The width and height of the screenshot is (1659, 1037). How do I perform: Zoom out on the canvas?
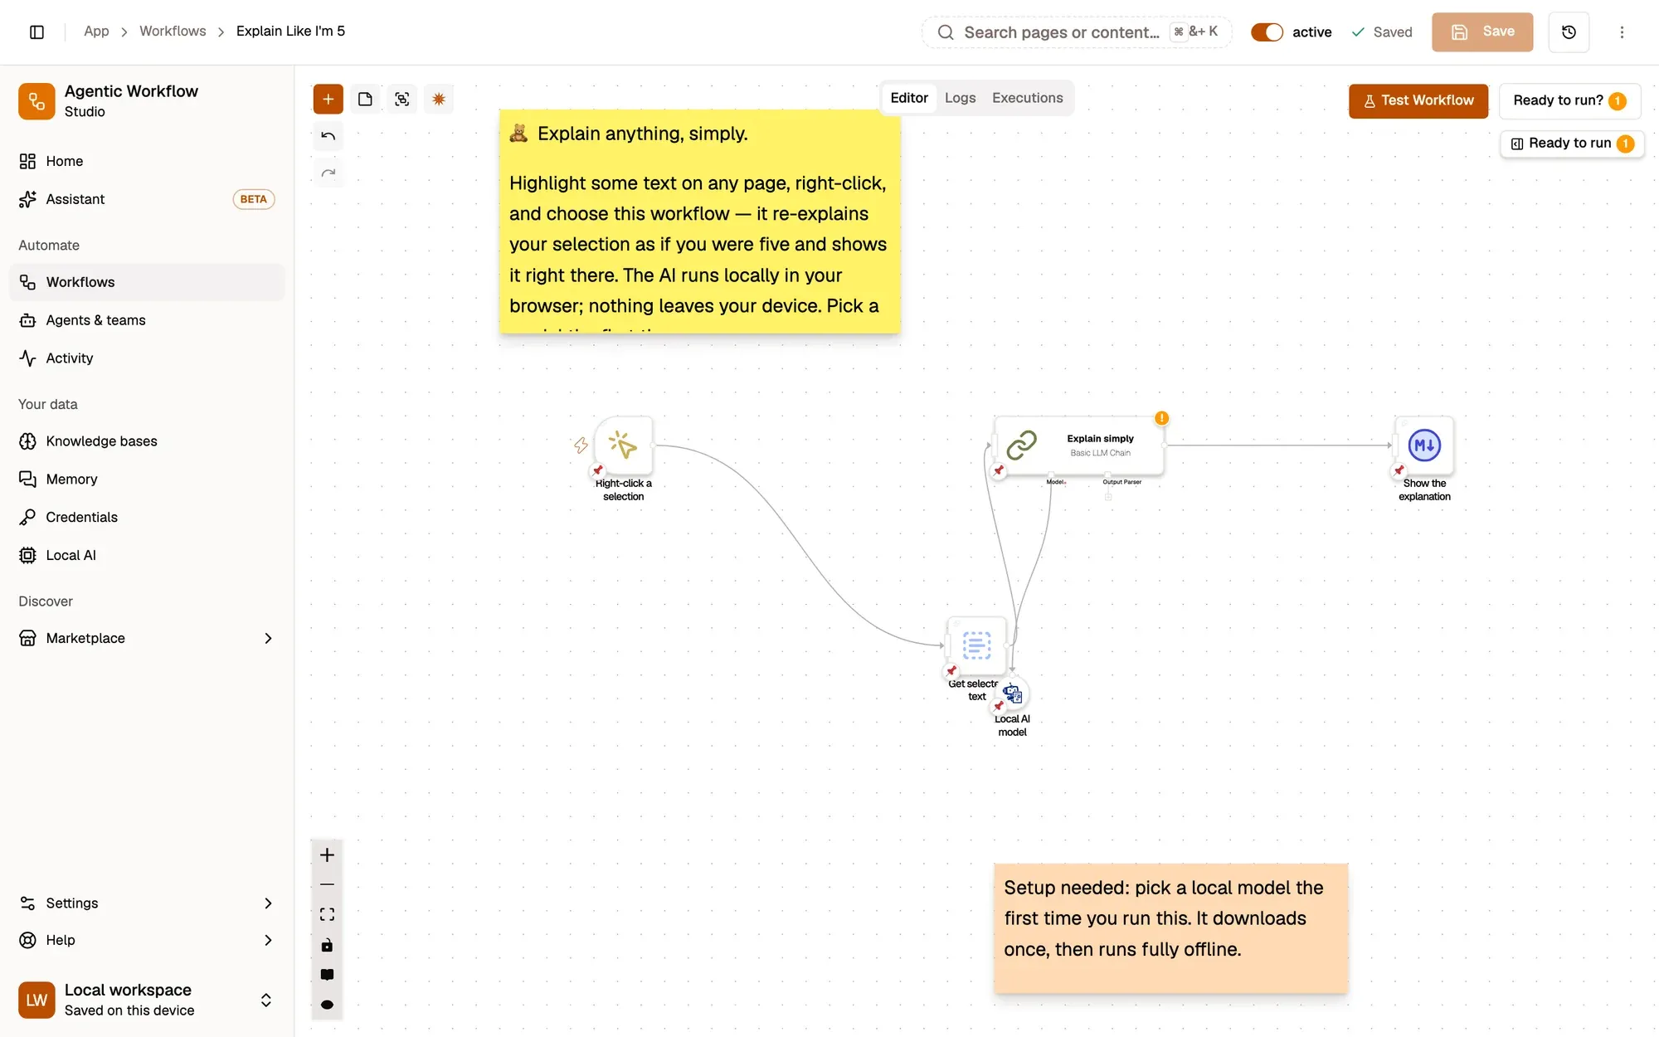click(x=328, y=885)
